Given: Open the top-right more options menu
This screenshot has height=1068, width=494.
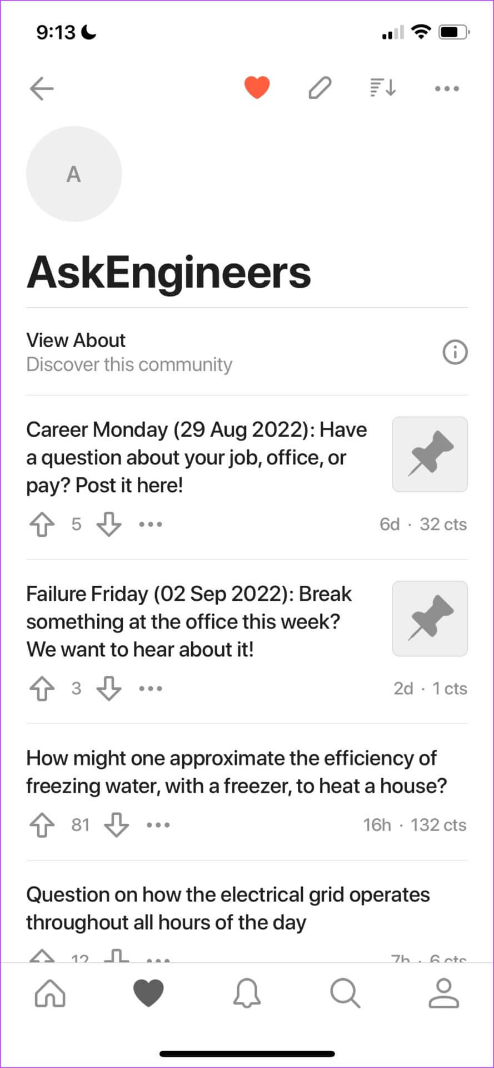Looking at the screenshot, I should (x=447, y=88).
